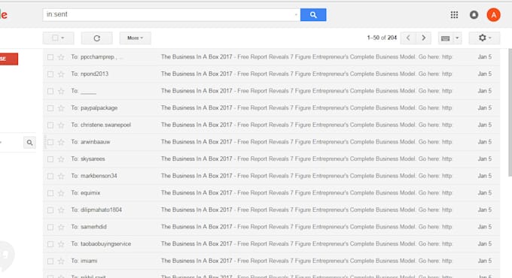Viewport: 512px width, 278px height.
Task: Star the email to skysarees
Action: [61, 159]
